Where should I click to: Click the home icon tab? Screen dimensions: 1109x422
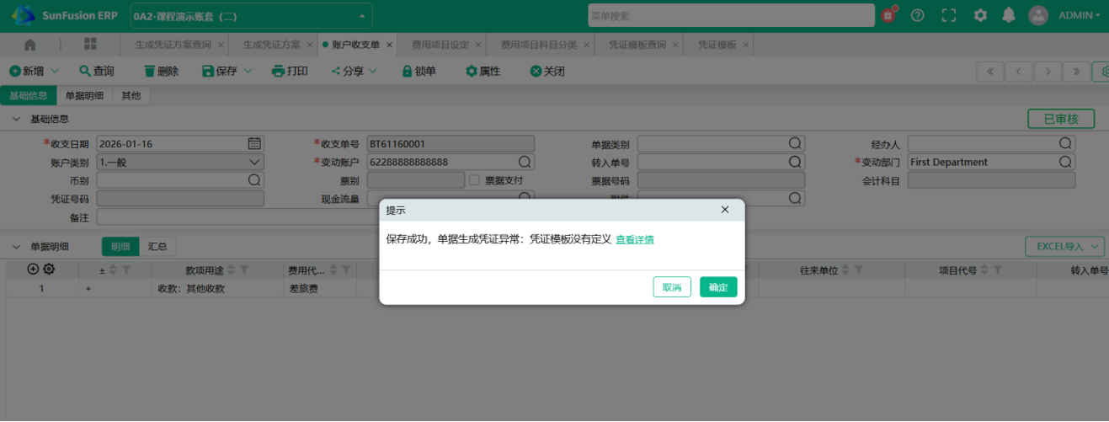tap(30, 45)
